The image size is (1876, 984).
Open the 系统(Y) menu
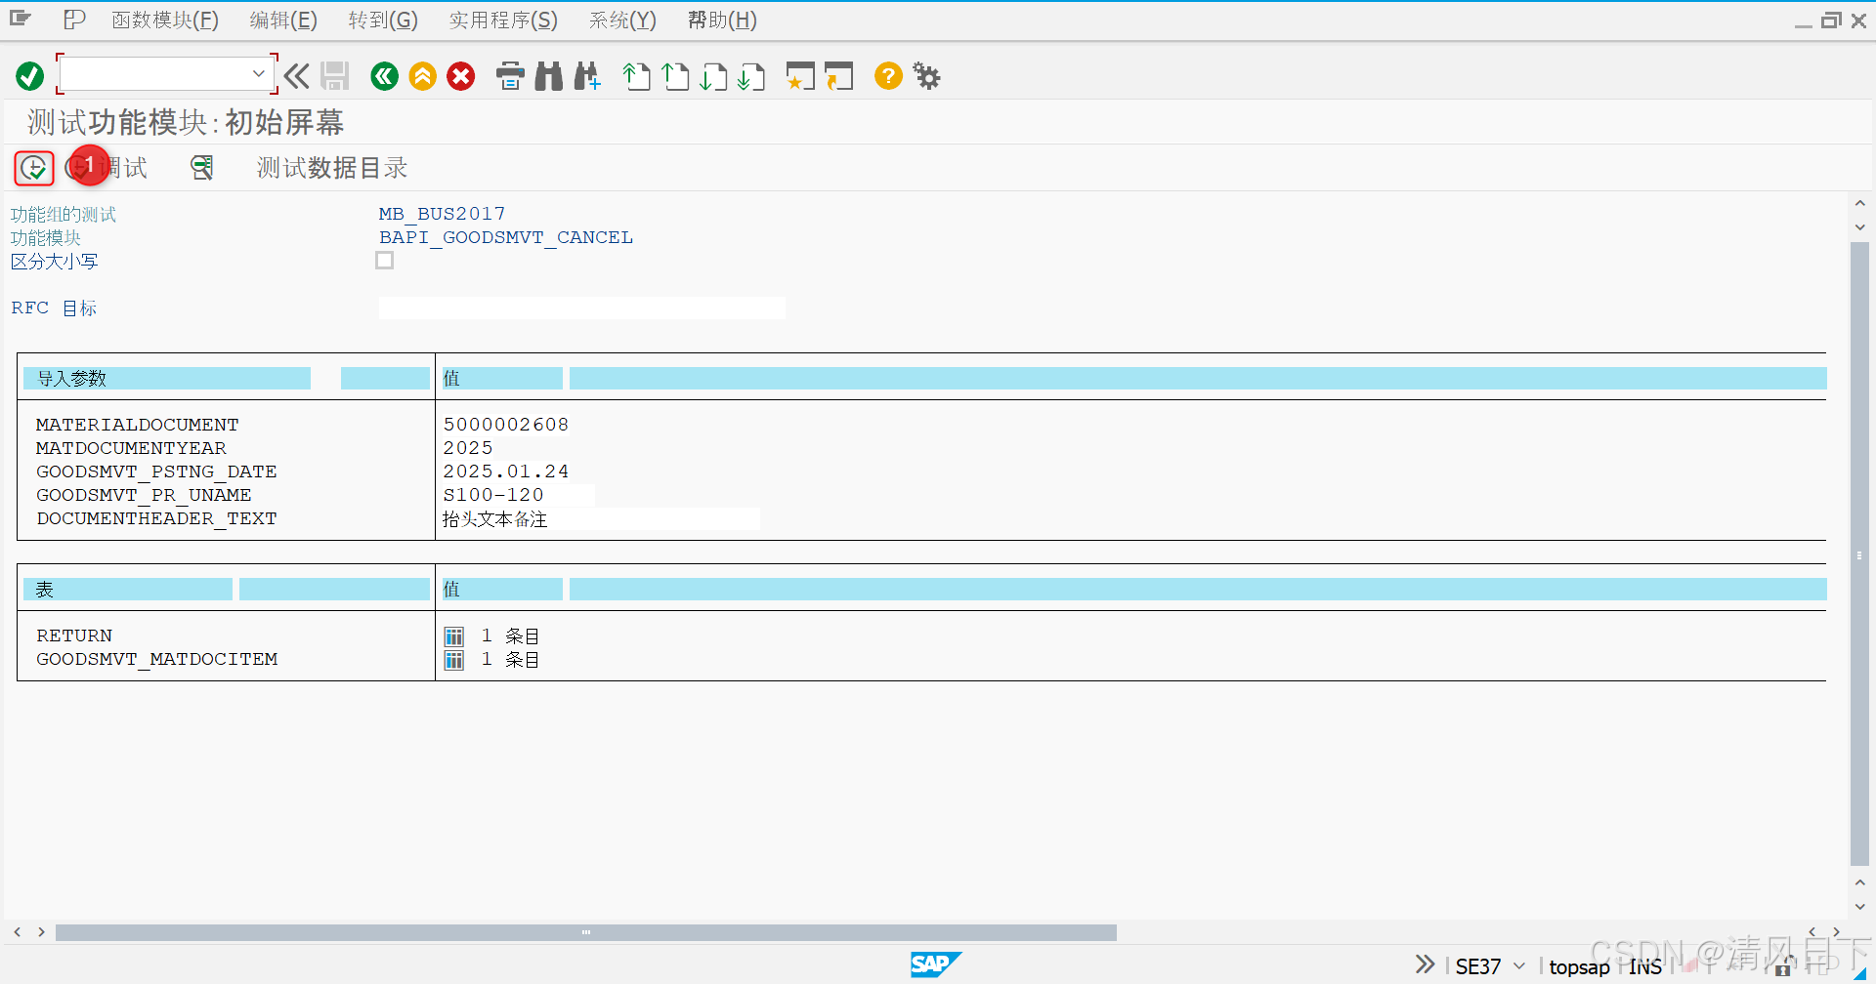pos(621,20)
